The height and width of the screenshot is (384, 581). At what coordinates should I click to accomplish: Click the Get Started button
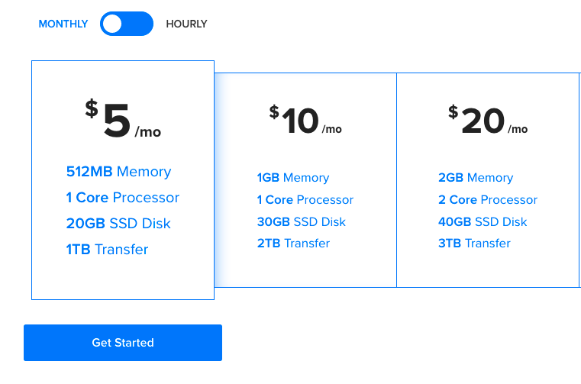click(123, 343)
